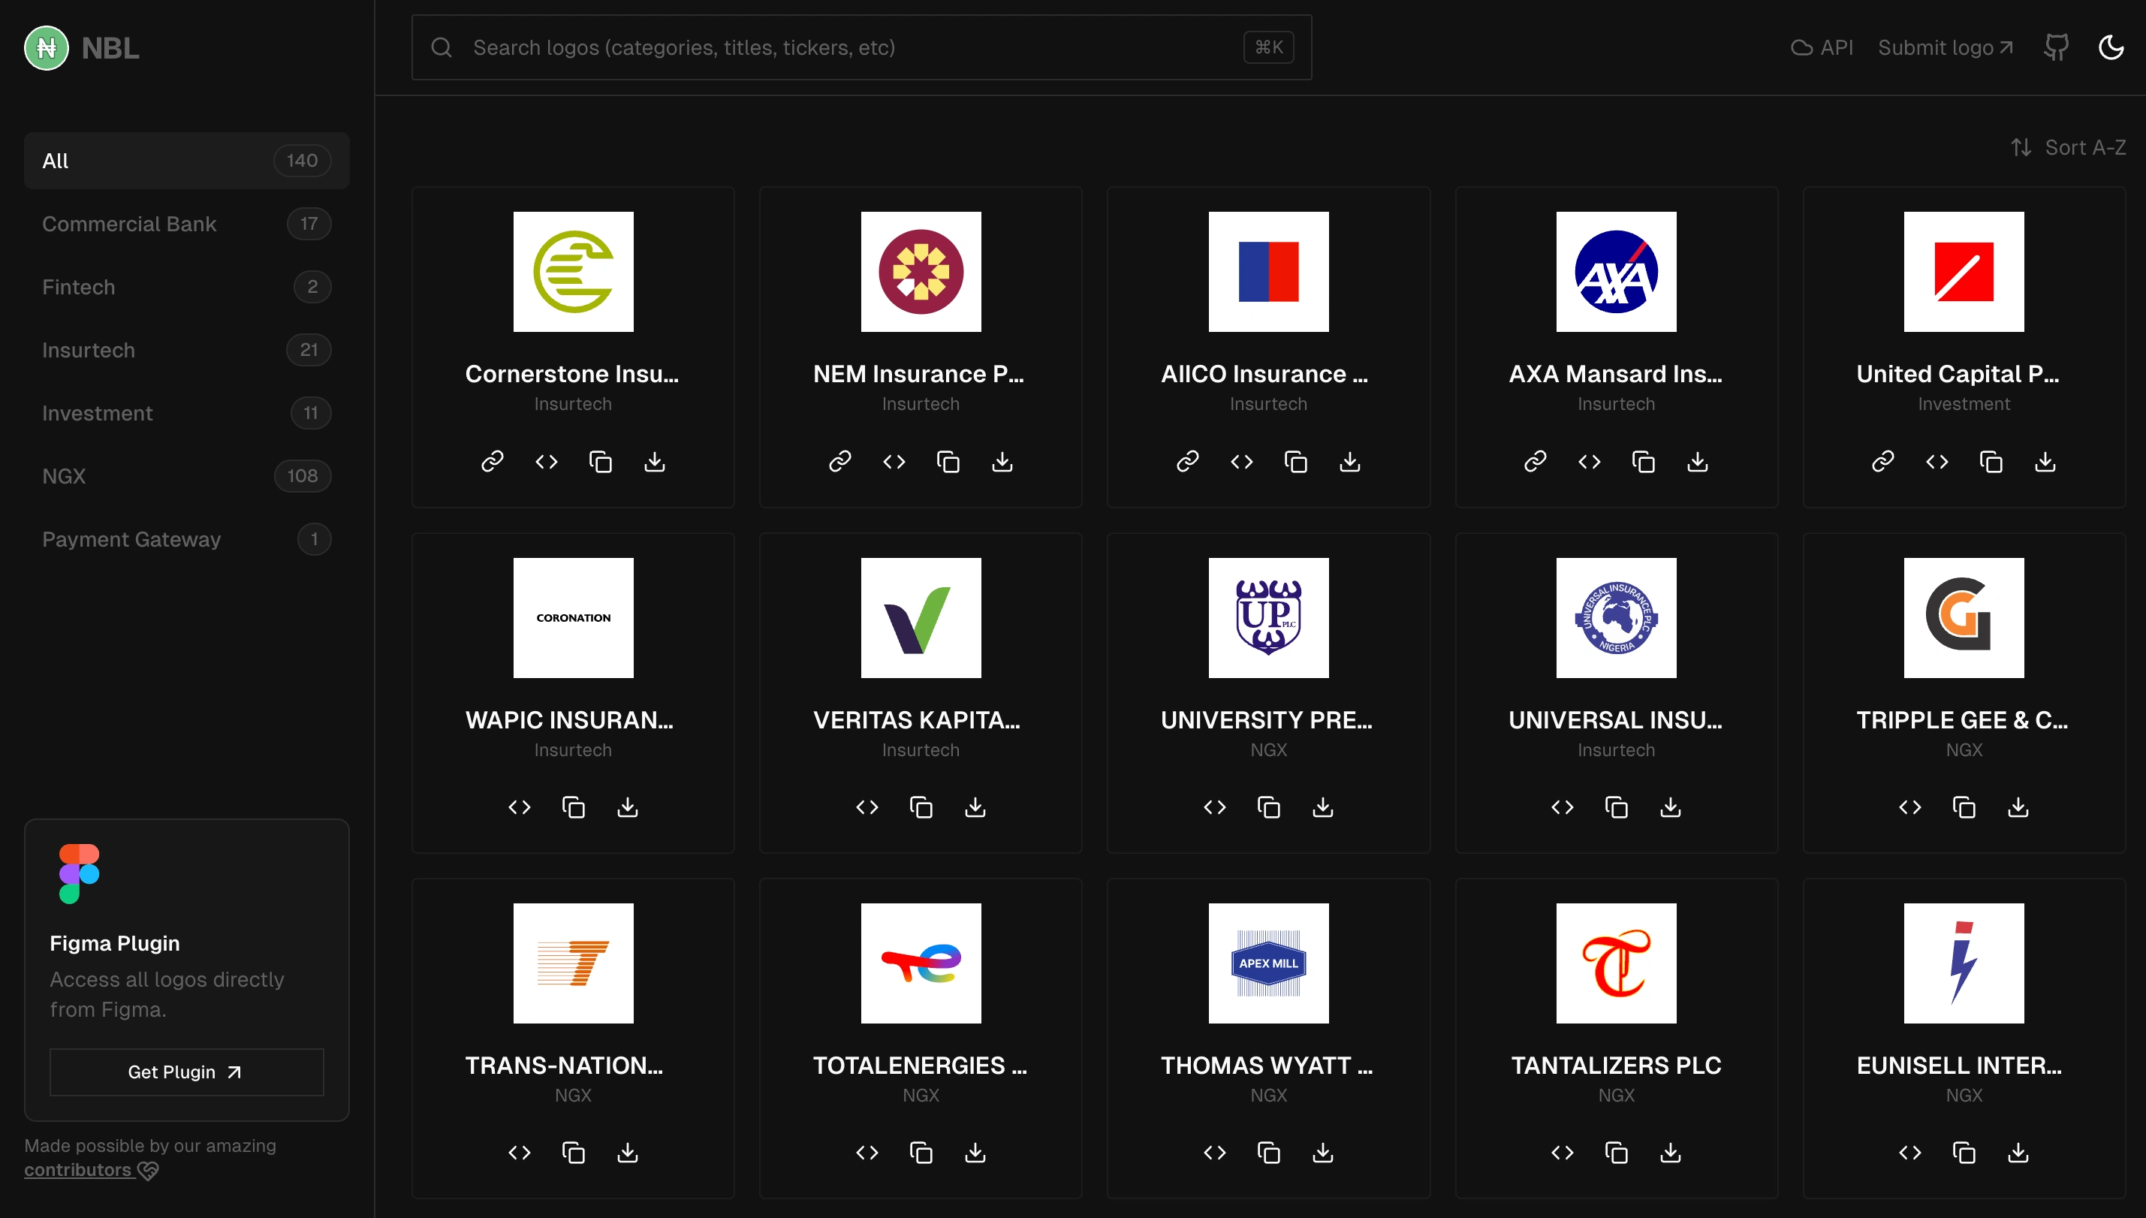Click the AXA Mansard logo thumbnail

point(1616,272)
